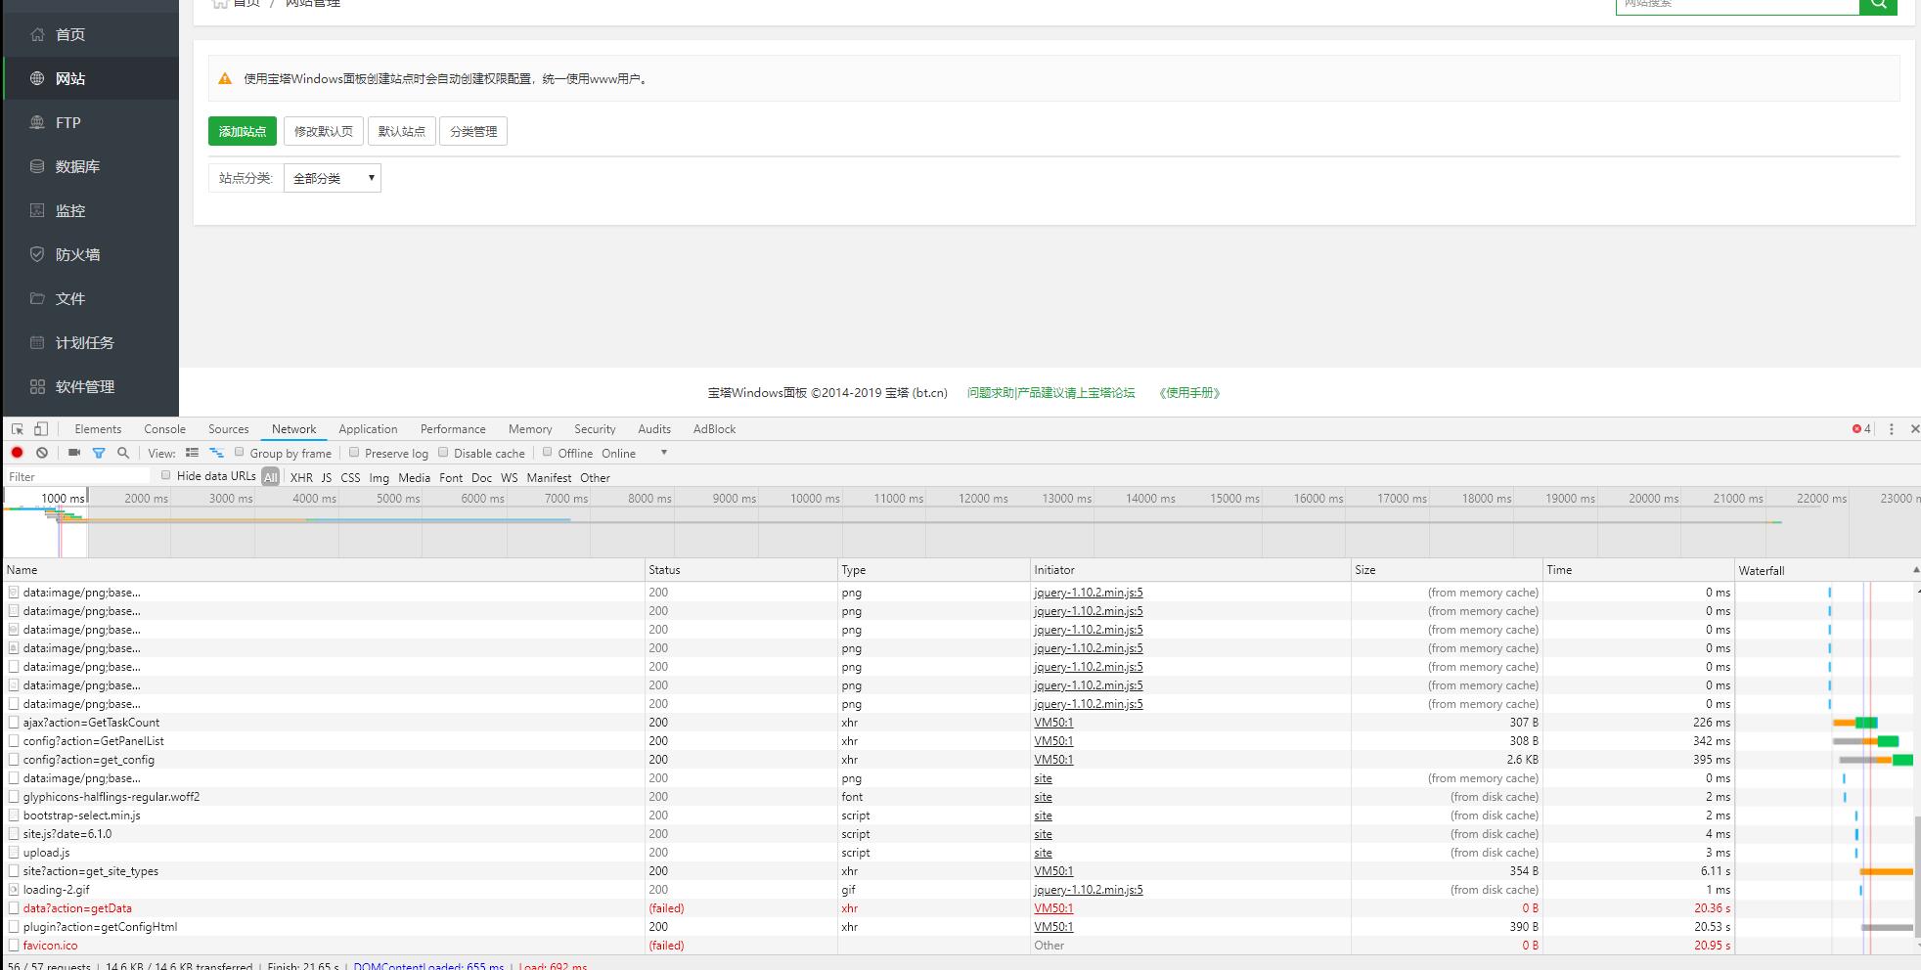Click the orange warning triangle icon
This screenshot has width=1921, height=970.
[x=225, y=79]
